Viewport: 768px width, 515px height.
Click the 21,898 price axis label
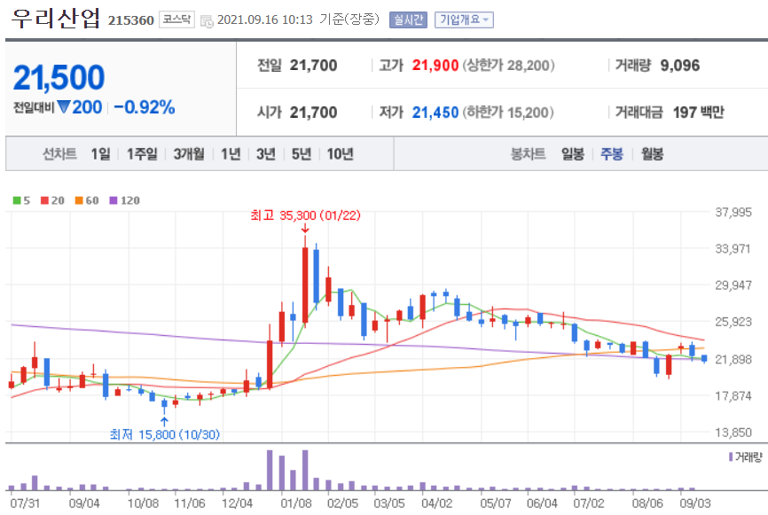tap(733, 359)
